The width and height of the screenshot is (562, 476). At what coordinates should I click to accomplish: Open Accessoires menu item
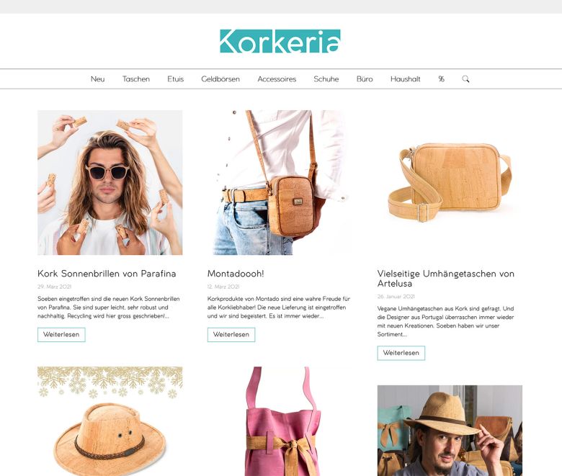[277, 78]
